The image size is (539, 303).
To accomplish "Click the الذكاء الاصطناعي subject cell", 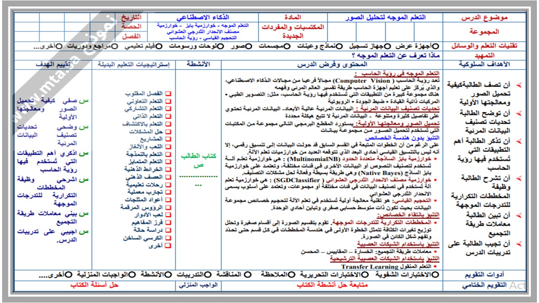I will 203,17.
